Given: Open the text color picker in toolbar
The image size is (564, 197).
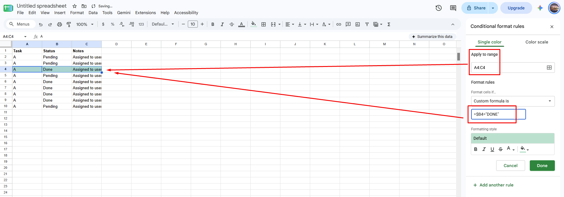Looking at the screenshot, I should click(x=241, y=24).
